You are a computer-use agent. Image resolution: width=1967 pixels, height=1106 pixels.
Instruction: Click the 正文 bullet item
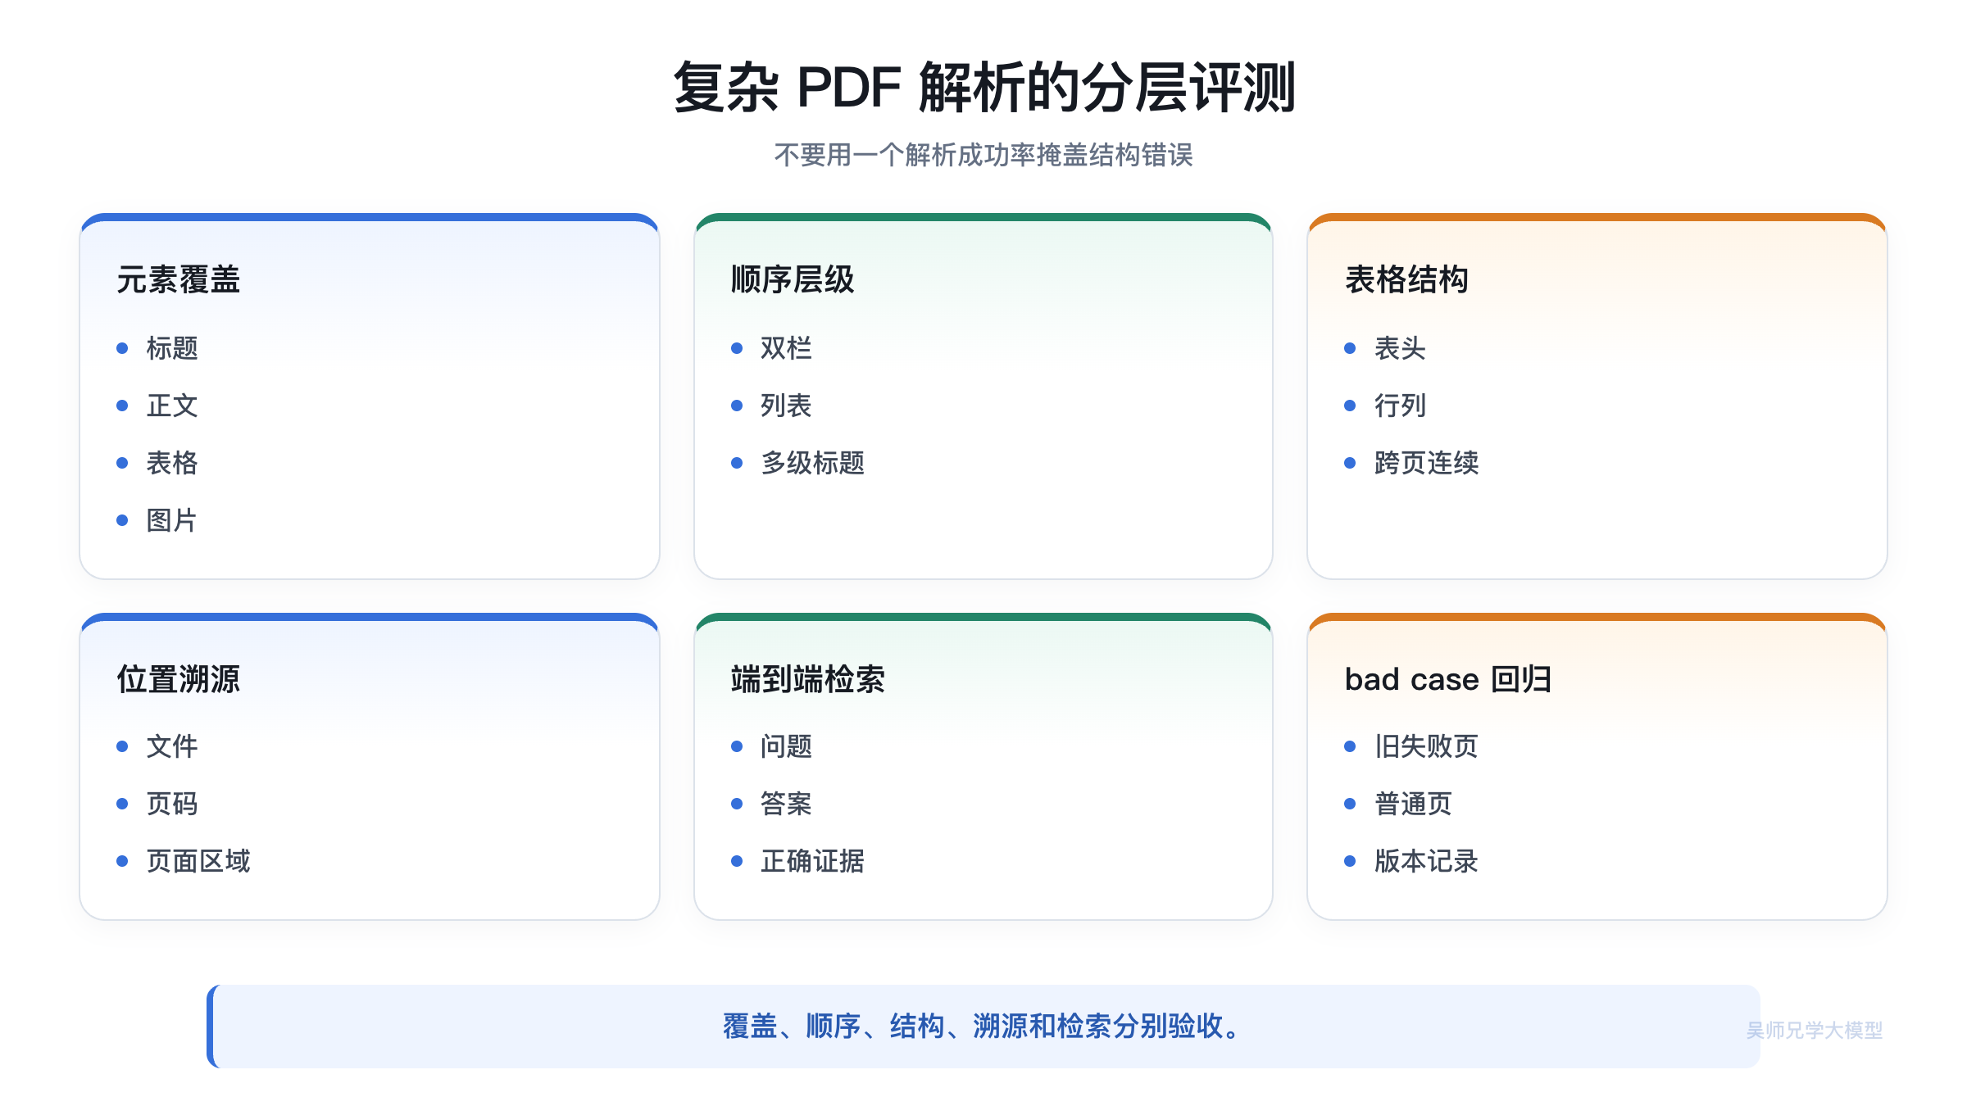tap(172, 406)
